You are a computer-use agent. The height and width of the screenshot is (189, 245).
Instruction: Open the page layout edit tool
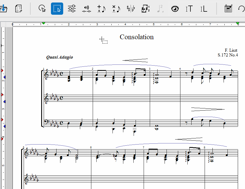tap(18, 9)
